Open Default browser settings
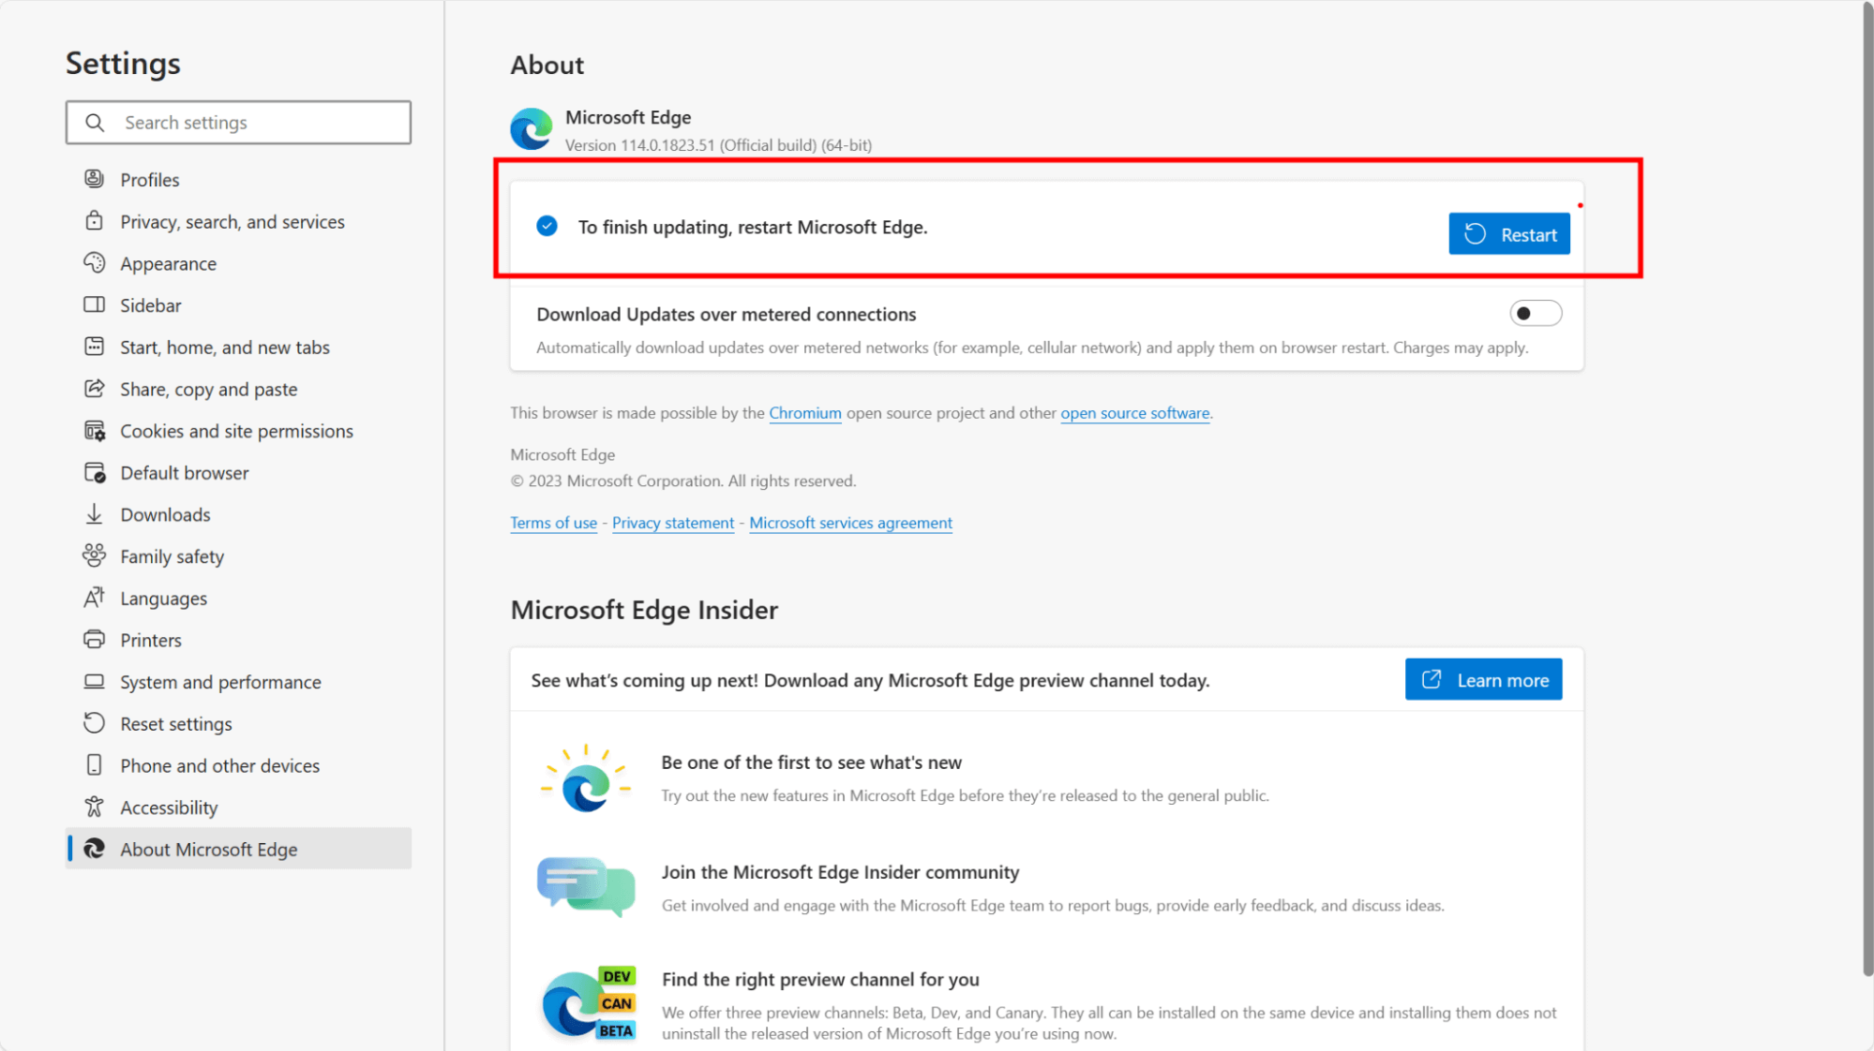Image resolution: width=1874 pixels, height=1051 pixels. (238, 472)
